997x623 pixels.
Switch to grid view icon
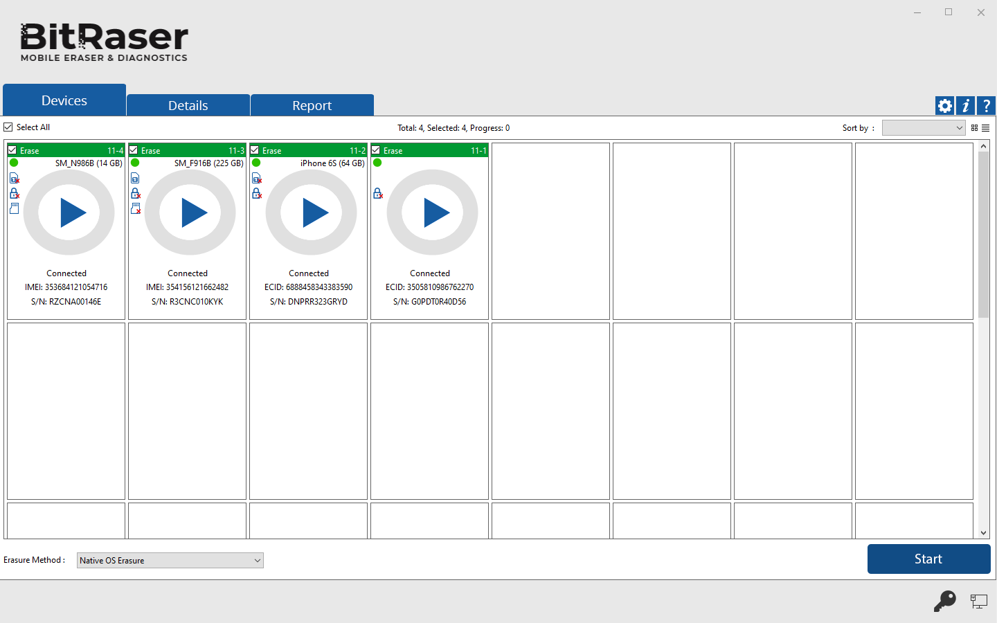pyautogui.click(x=974, y=128)
